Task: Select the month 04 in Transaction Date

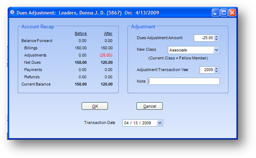Action: pyautogui.click(x=126, y=123)
